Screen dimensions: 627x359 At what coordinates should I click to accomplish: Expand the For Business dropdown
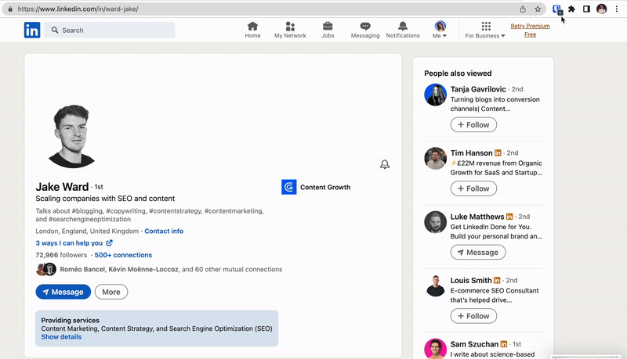coord(485,31)
